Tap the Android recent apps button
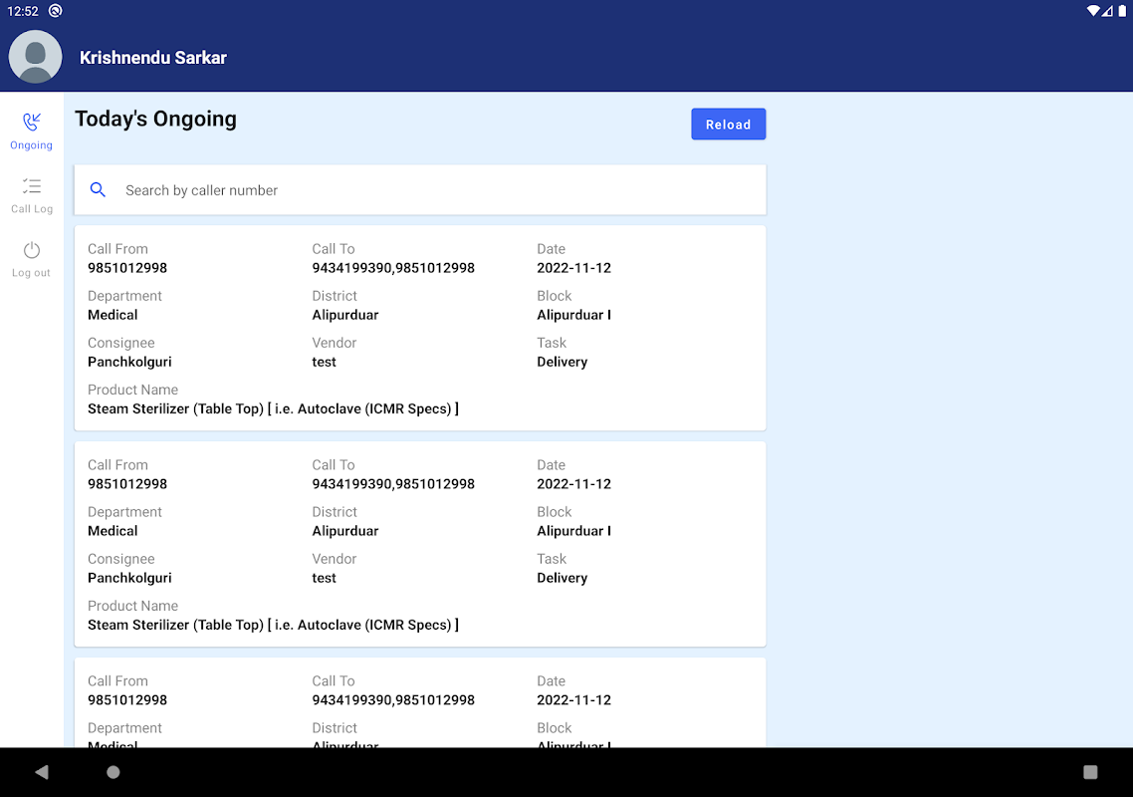Image resolution: width=1133 pixels, height=797 pixels. (1090, 772)
